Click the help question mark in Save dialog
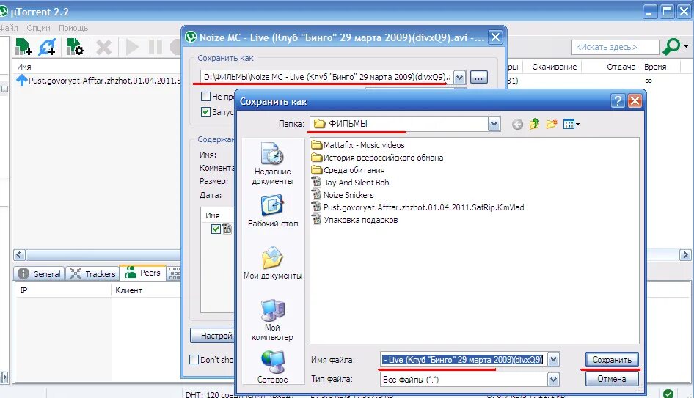This screenshot has height=398, width=694. 618,101
